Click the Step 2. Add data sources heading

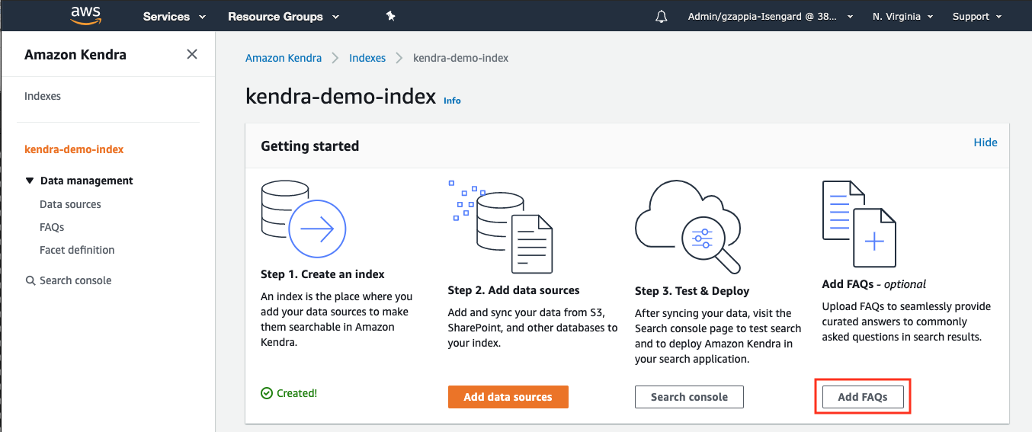514,290
